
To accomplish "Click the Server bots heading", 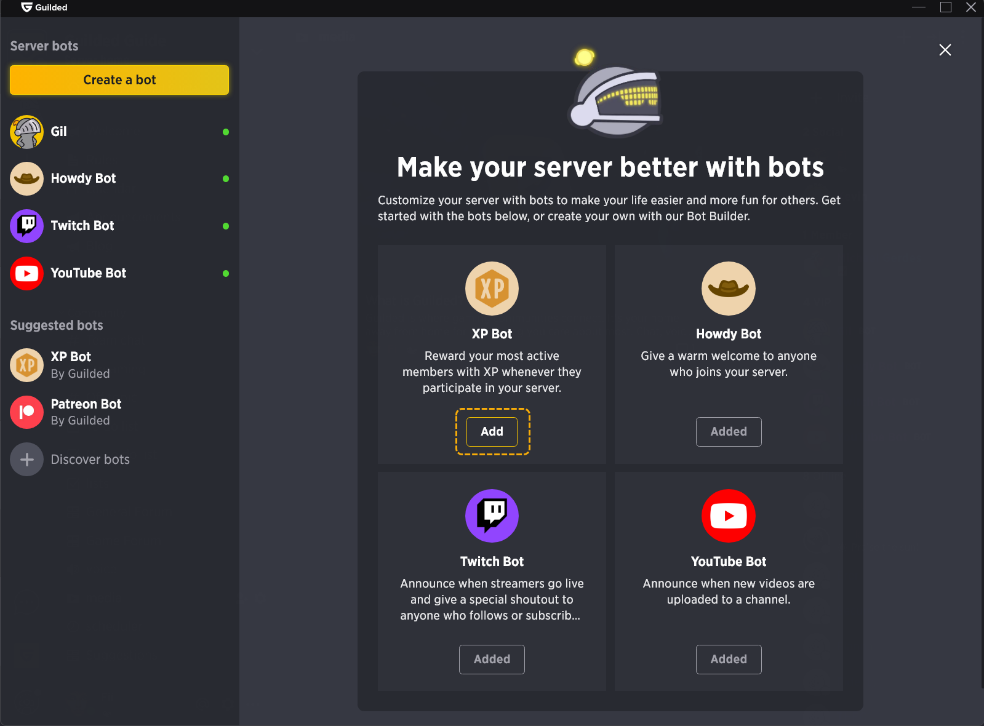I will coord(44,46).
